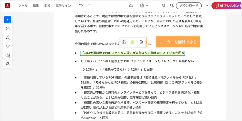The image size is (242, 121).
Task: Click the text （45.3%）」・「編集ができない（44.2%）」と回答
Action: (x=117, y=69)
